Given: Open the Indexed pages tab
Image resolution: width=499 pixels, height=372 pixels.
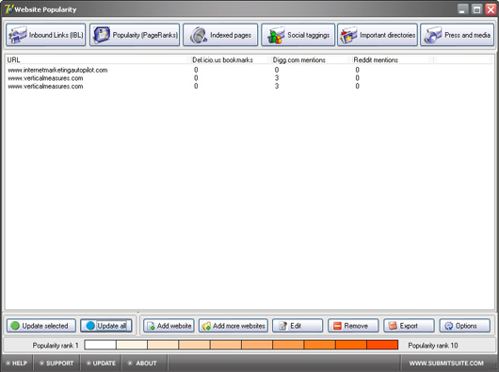Looking at the screenshot, I should point(220,35).
